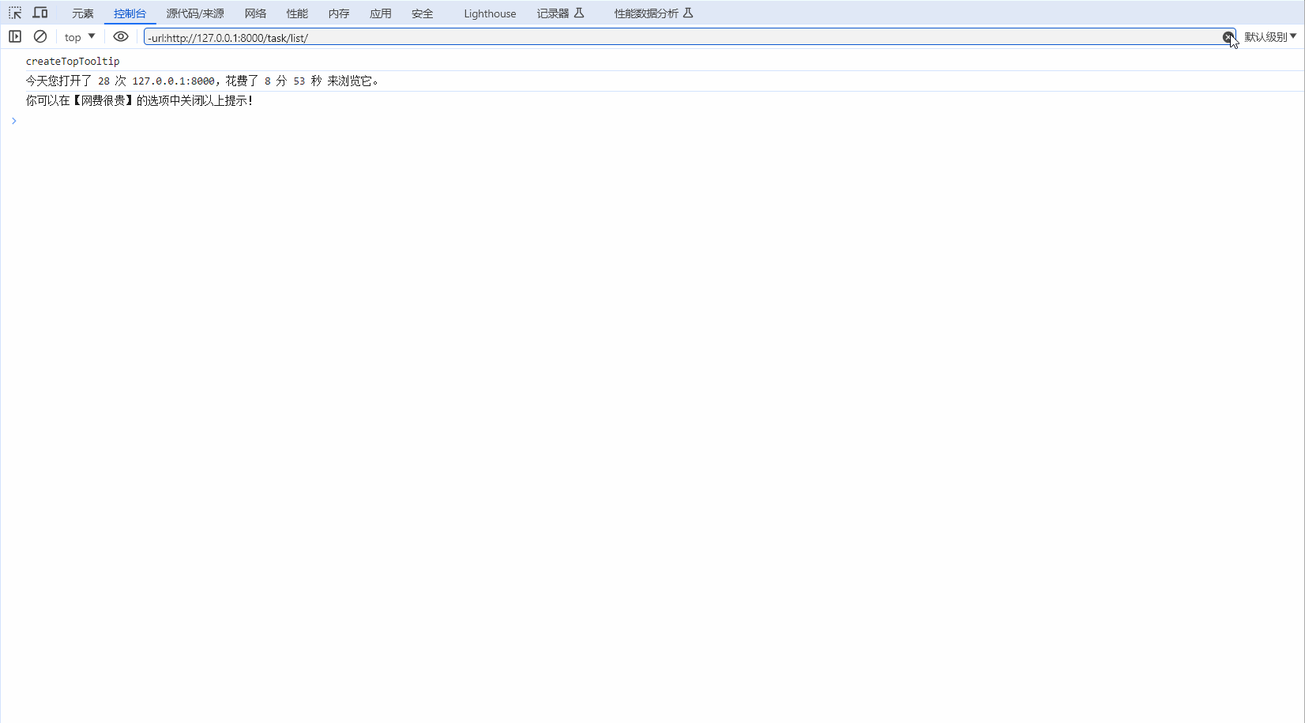1305x723 pixels.
Task: Open the 网络 tab
Action: pyautogui.click(x=255, y=13)
